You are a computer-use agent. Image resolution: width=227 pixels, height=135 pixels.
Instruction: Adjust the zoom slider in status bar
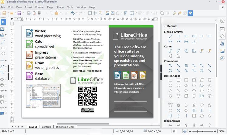tap(198, 131)
